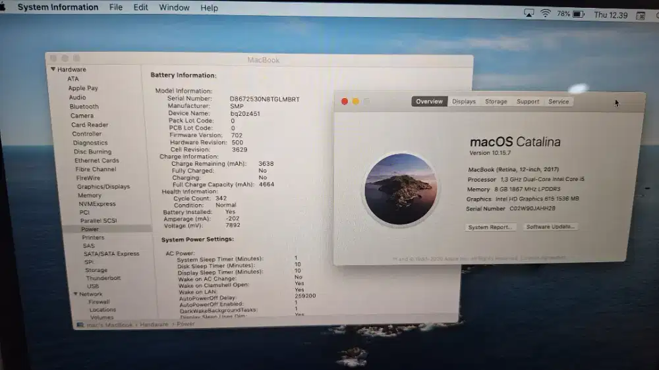Select SATA/SATA Express in the sidebar

click(x=111, y=253)
